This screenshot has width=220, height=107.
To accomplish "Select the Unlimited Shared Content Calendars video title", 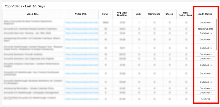I will point(30,29).
